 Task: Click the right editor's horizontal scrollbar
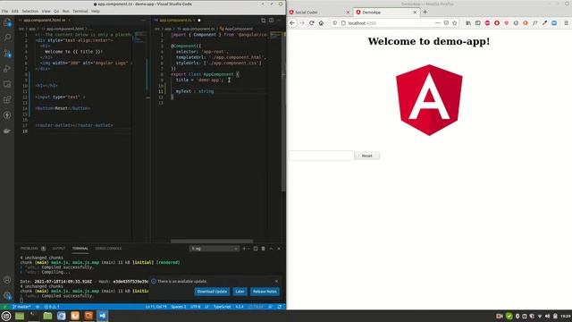(212, 241)
